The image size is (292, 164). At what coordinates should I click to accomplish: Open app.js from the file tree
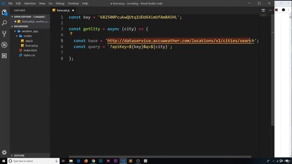[x=29, y=41]
